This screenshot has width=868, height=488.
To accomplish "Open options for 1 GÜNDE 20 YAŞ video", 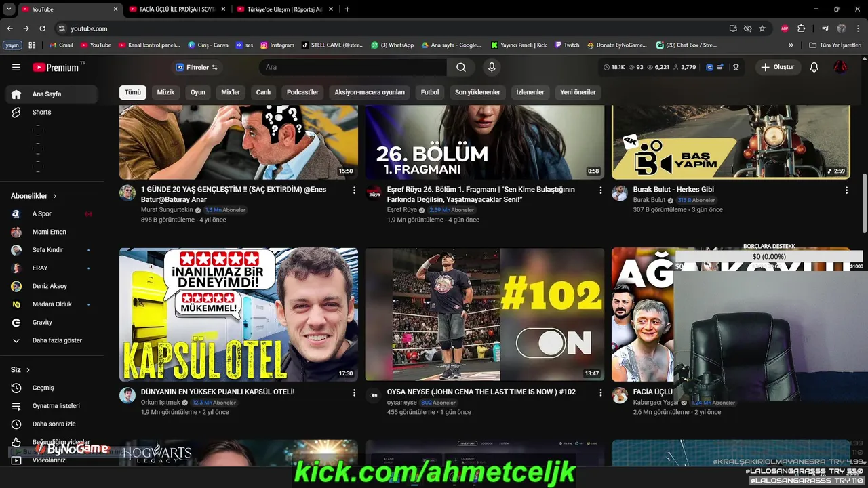I will [x=354, y=190].
